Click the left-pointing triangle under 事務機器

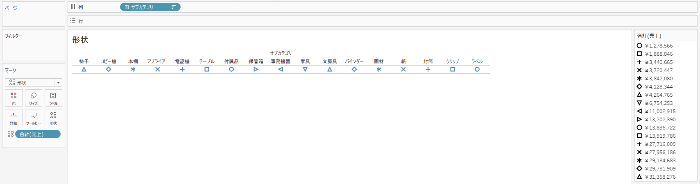(281, 69)
